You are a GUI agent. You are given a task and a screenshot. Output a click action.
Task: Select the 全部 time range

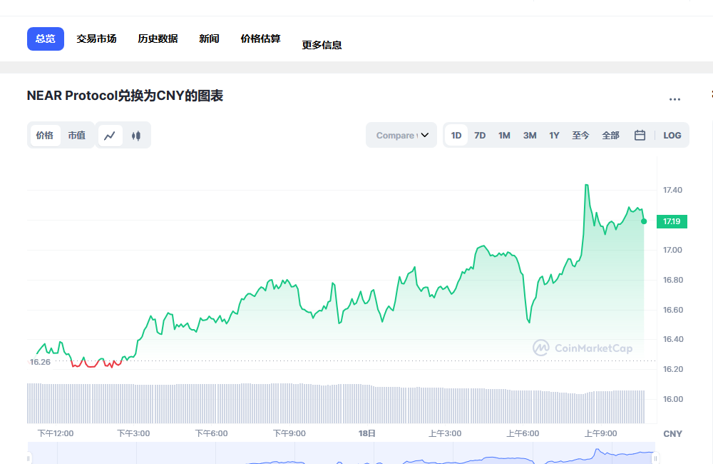tap(611, 135)
